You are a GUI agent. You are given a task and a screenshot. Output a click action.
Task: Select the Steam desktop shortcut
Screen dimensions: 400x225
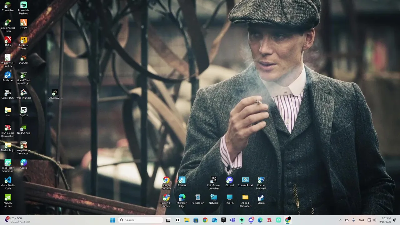[261, 199]
